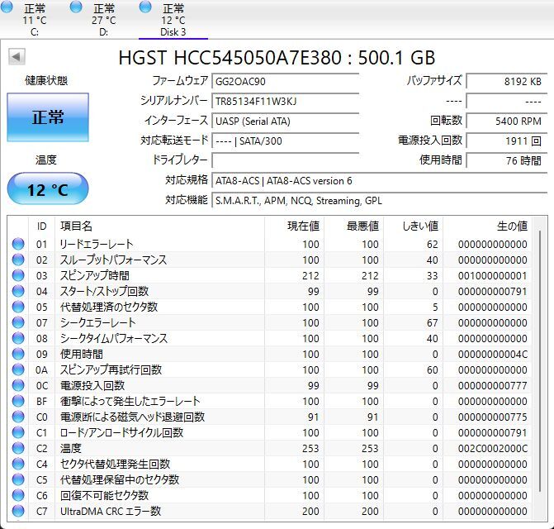This screenshot has width=554, height=529.
Task: Click status icon for セクタ代替処理発生回数 row
Action: 18,464
